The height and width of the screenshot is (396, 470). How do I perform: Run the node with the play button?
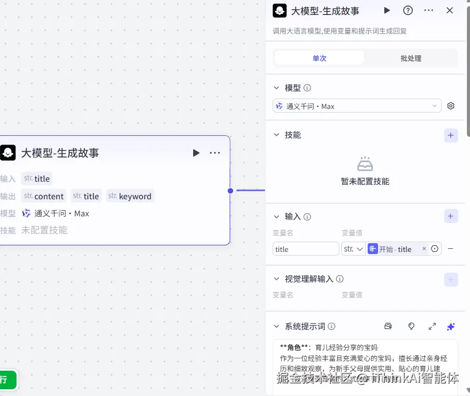(x=387, y=10)
